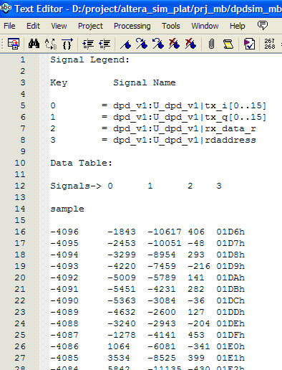Click the signal name 'tx_i[0..15]' line

[x=190, y=105]
